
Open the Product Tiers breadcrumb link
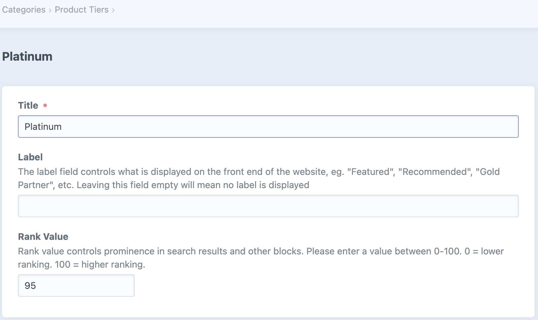[82, 10]
